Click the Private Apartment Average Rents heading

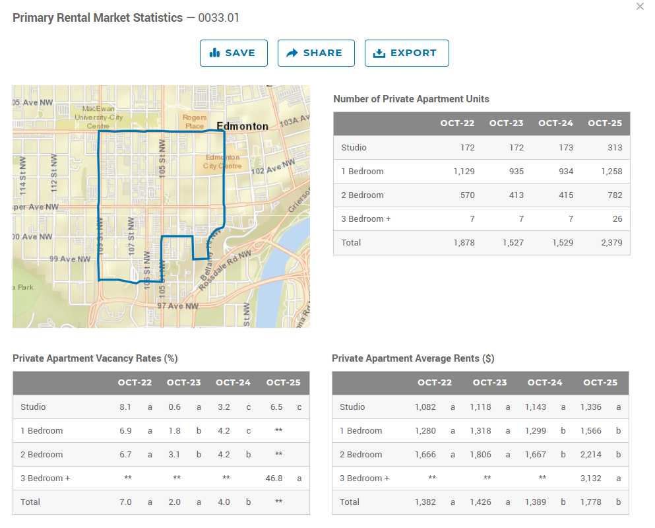(413, 358)
